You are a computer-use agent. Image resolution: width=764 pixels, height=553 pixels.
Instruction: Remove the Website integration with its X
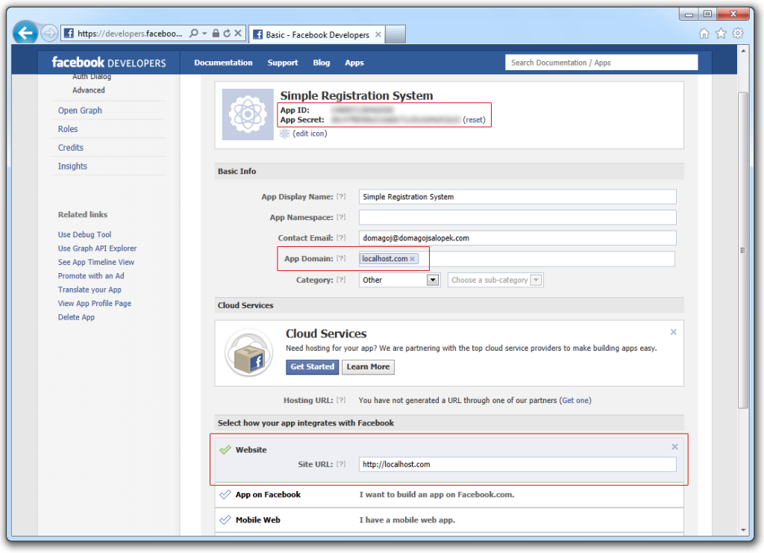(x=674, y=447)
